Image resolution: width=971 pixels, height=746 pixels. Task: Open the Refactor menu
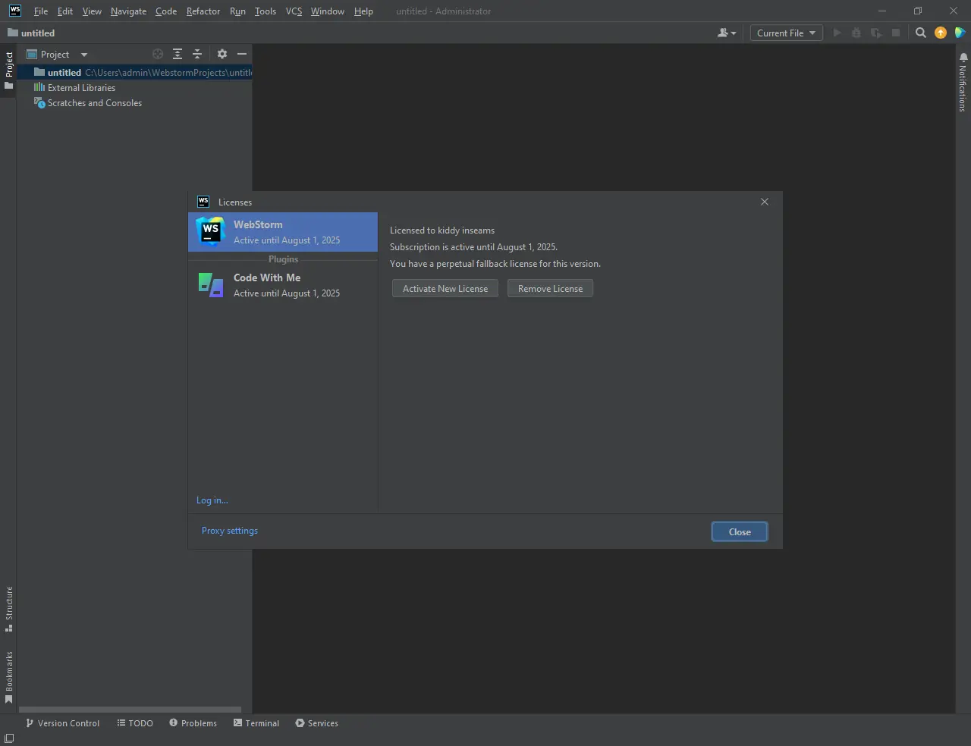click(x=203, y=11)
